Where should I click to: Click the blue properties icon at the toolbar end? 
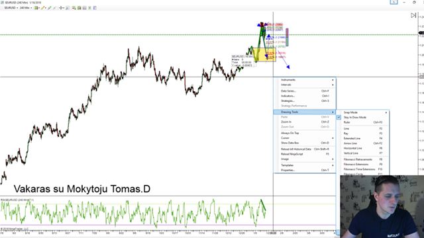click(x=95, y=8)
